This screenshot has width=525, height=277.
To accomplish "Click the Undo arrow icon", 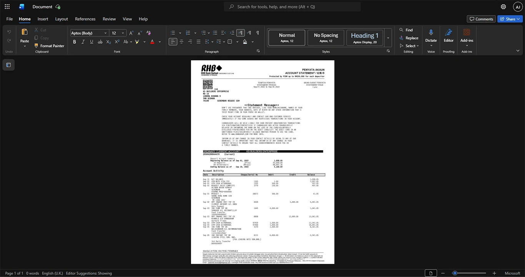I will 9,32.
